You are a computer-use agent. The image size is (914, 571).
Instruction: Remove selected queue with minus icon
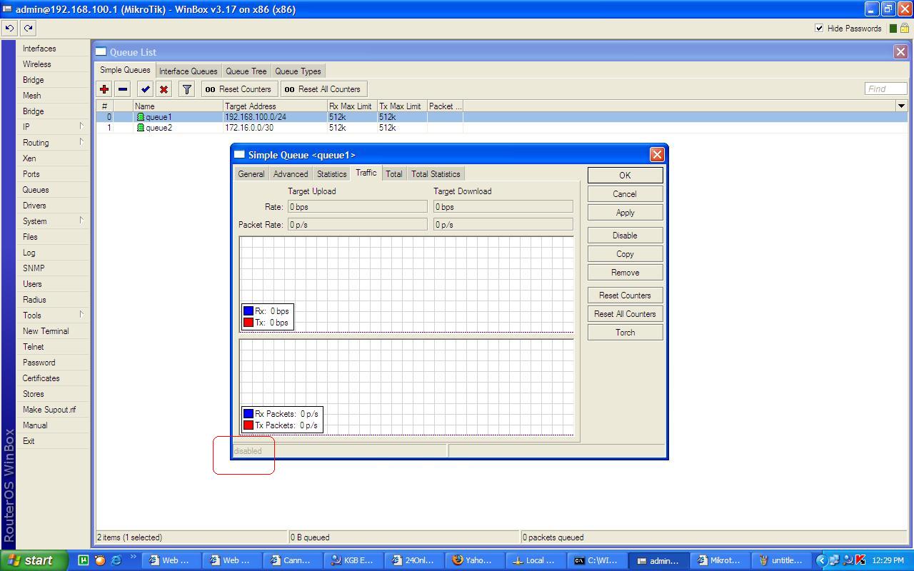point(123,89)
